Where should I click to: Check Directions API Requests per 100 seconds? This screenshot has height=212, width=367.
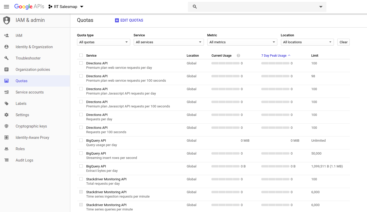81,128
